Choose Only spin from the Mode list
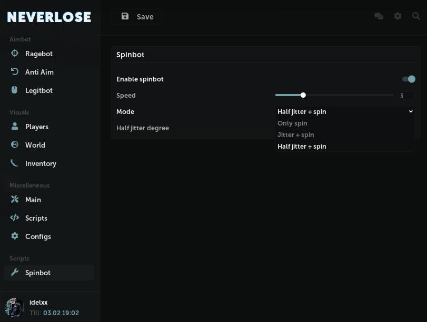 coord(292,123)
